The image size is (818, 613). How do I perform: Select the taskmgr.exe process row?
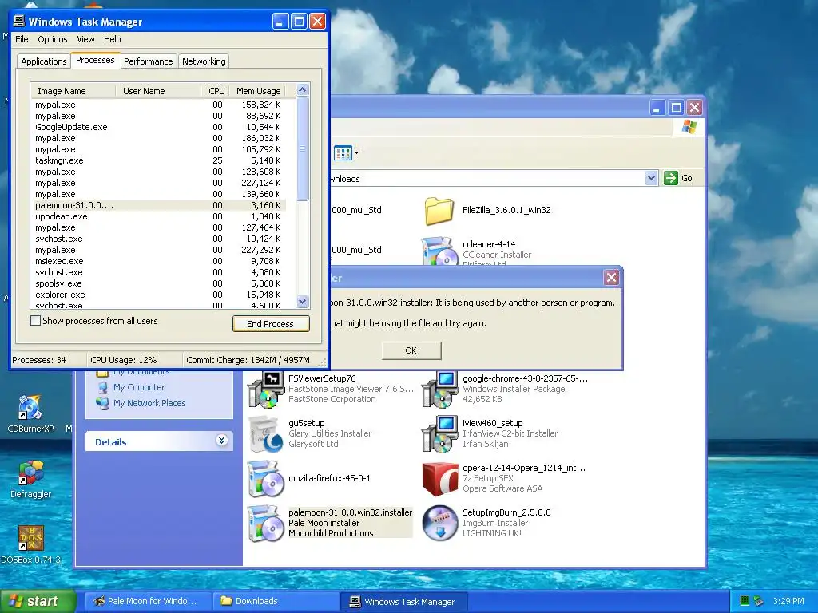pos(159,160)
